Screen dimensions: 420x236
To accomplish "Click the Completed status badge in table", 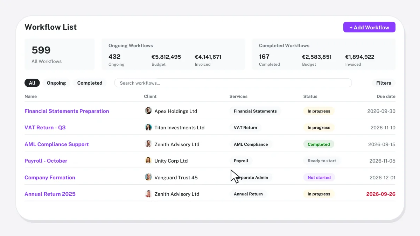I will click(318, 144).
